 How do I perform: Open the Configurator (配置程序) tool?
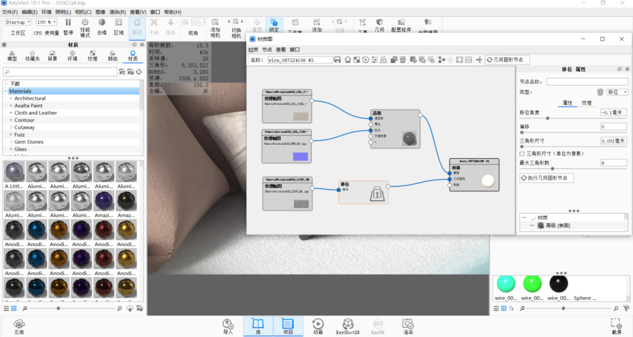(401, 26)
